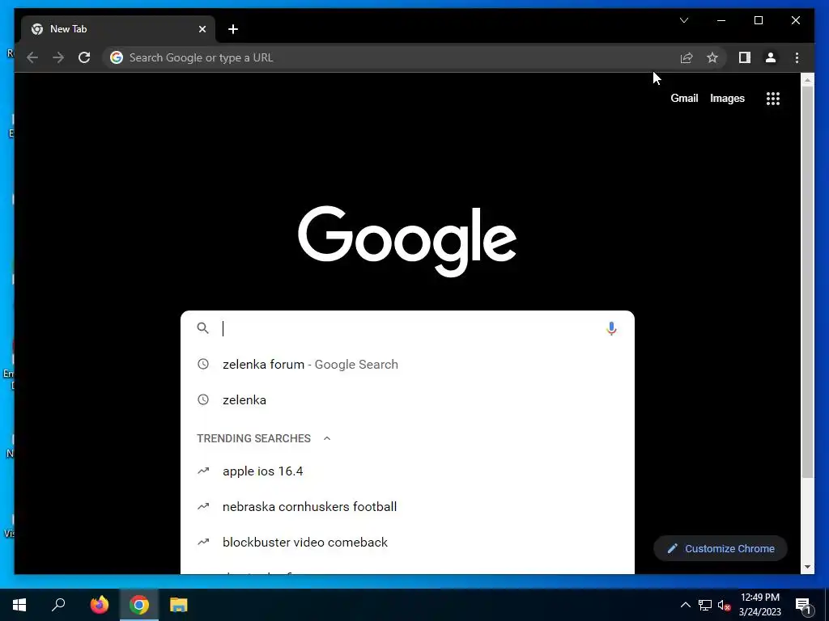Select trending search 'apple ios 16.4'
This screenshot has height=621, width=829.
[x=407, y=471]
